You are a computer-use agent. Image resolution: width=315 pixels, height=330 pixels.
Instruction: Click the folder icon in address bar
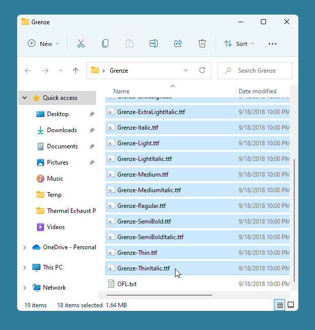click(x=95, y=70)
